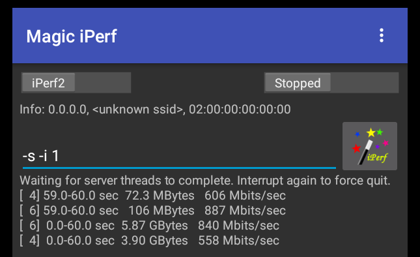Click the 106 MBytes transfer value
Viewport: 420px width, 257px height.
[161, 211]
